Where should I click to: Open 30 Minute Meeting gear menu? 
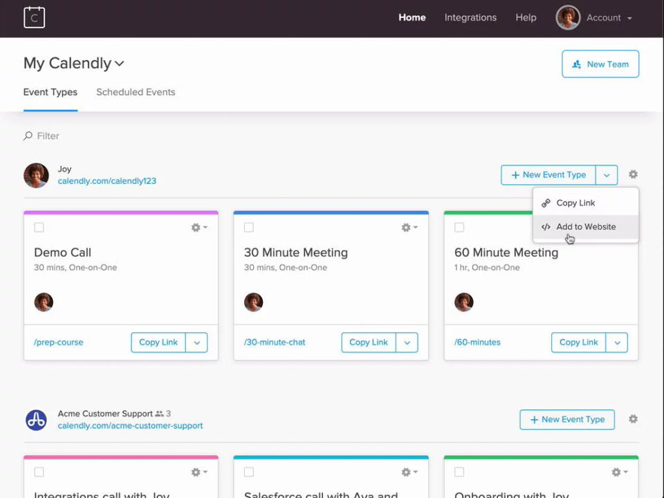point(409,227)
